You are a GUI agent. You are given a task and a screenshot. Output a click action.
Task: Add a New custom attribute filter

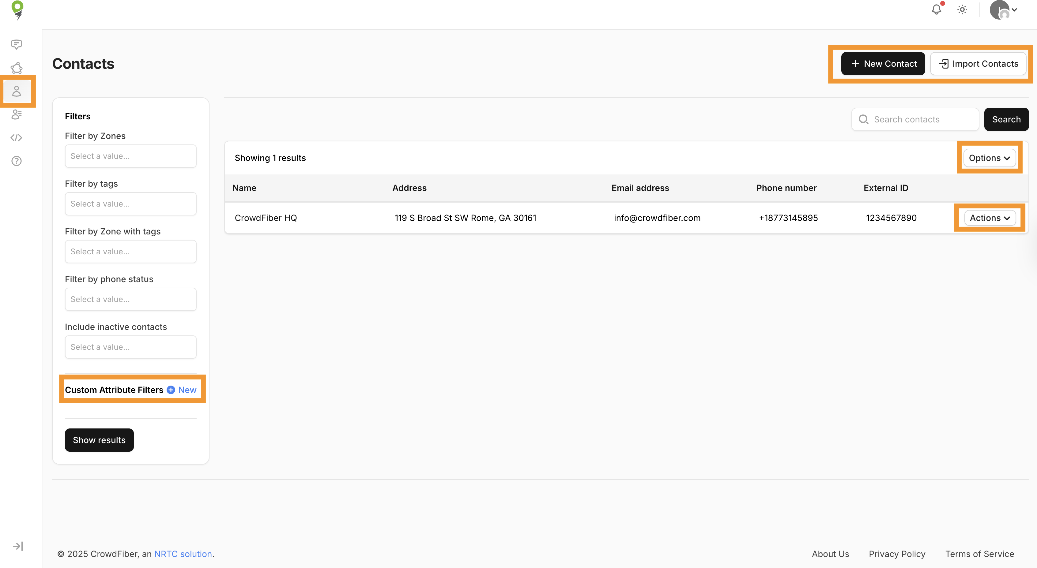coord(182,390)
